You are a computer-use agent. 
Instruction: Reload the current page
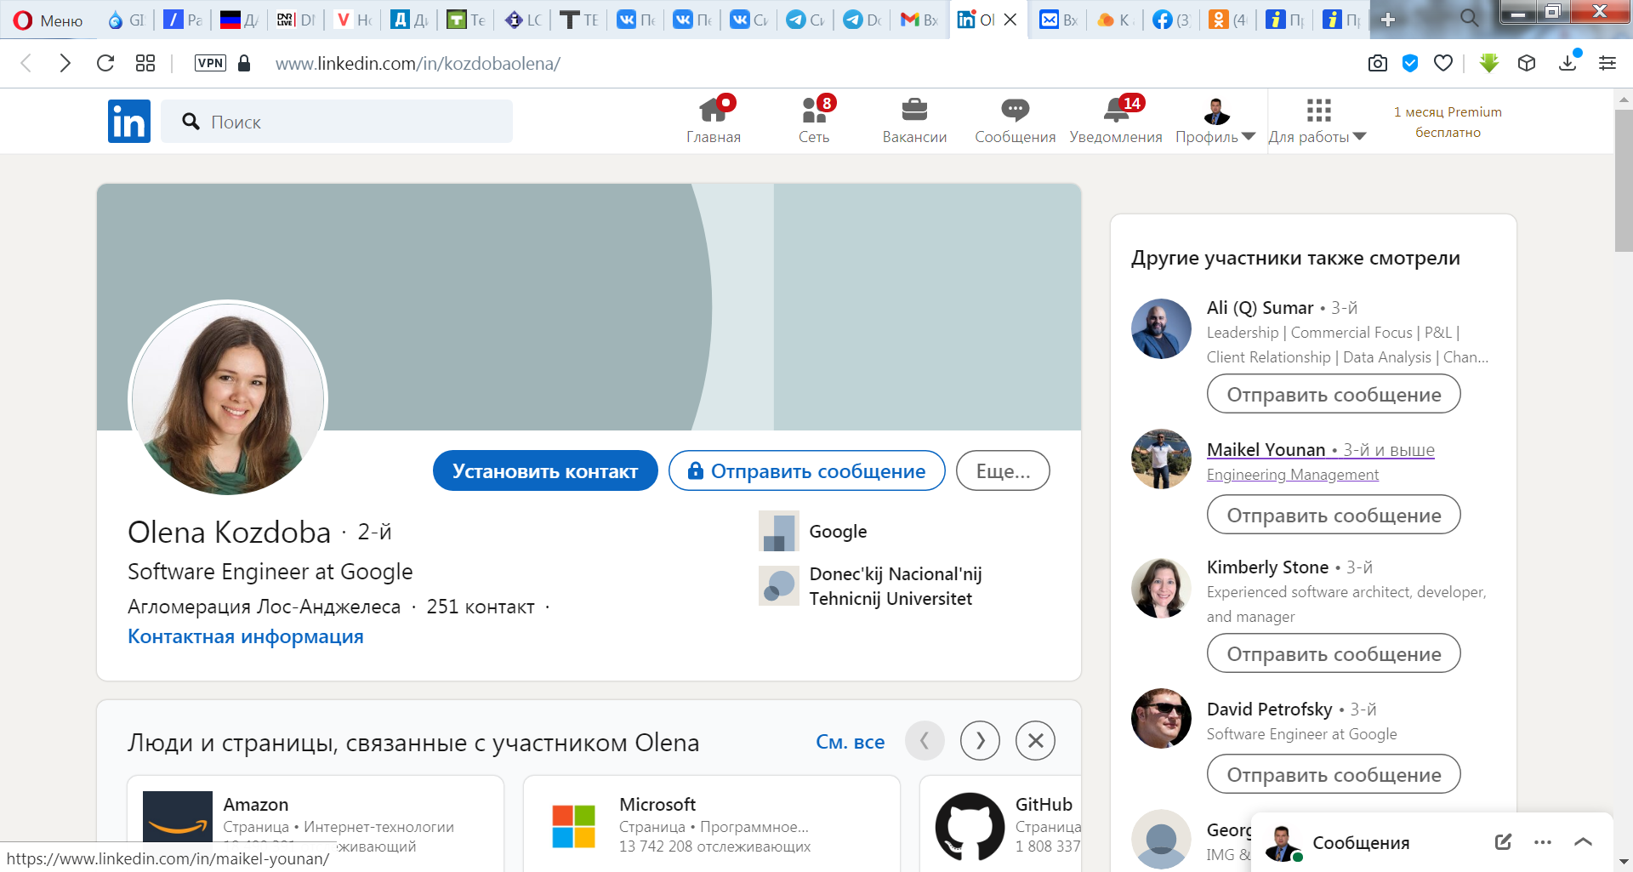coord(105,63)
